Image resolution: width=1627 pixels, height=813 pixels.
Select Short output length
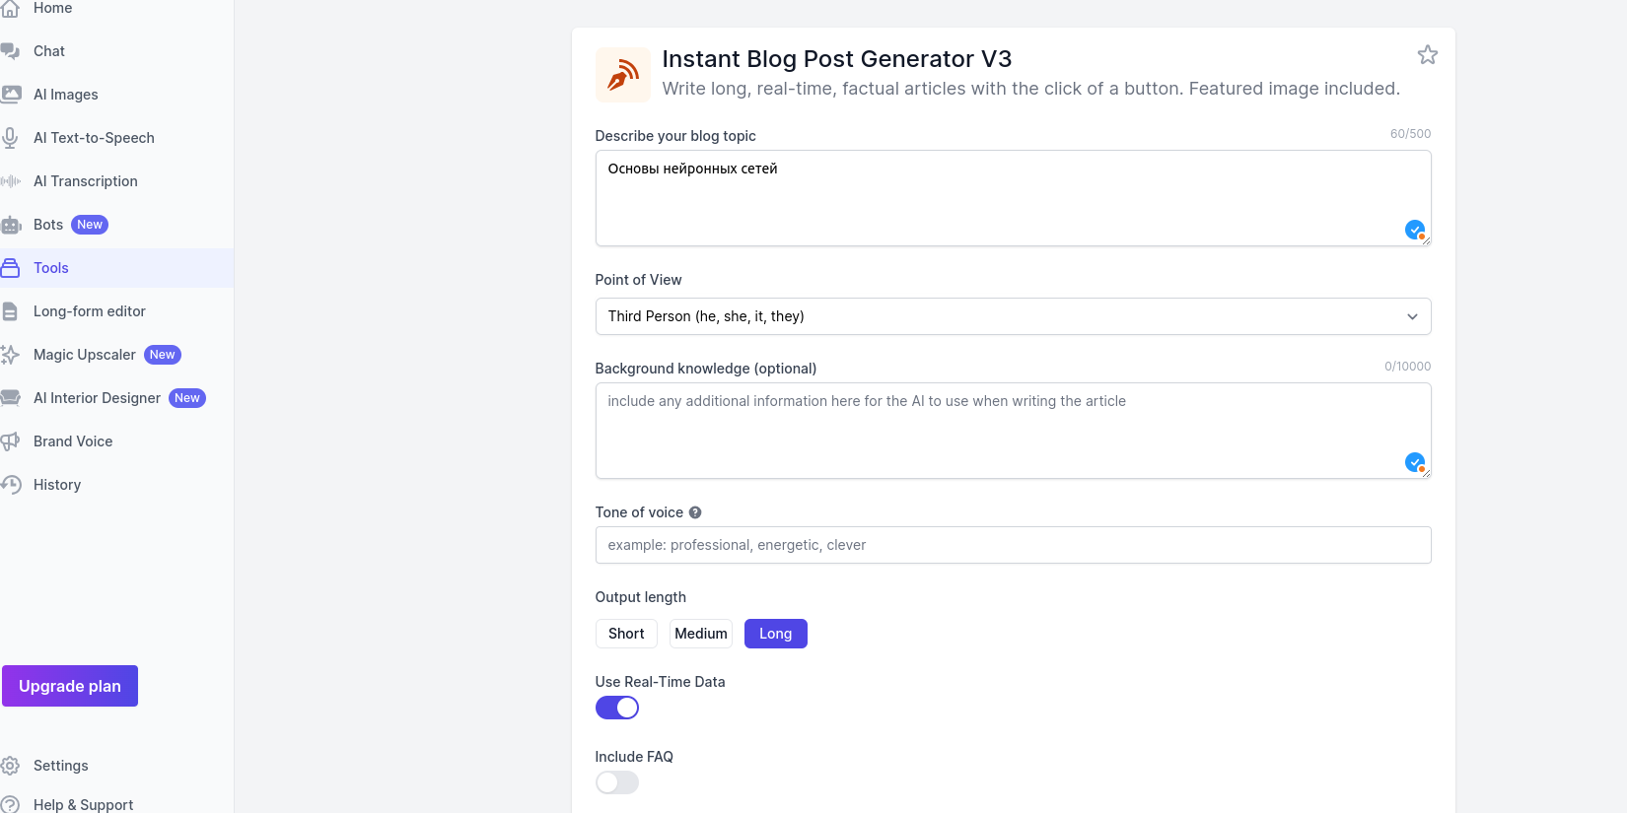[626, 634]
